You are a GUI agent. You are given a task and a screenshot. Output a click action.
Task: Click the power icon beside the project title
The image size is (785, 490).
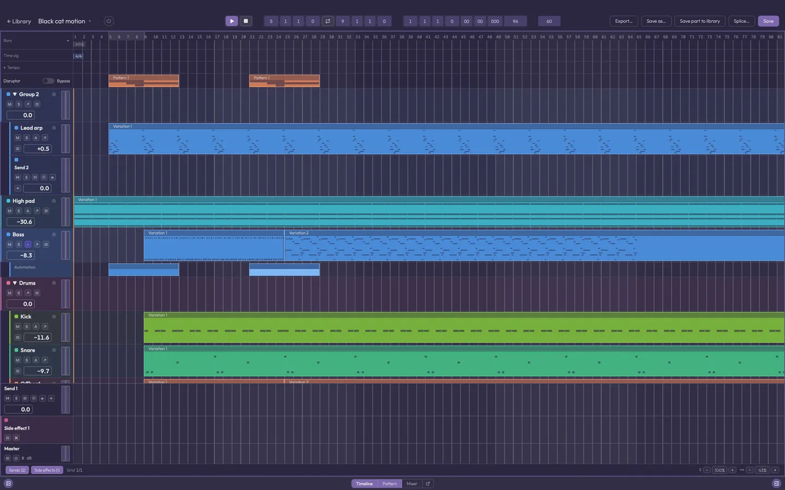(x=108, y=21)
